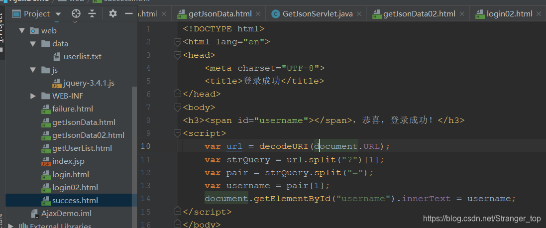The height and width of the screenshot is (228, 546).
Task: Click the "UTF-8" charset value
Action: tap(300, 68)
